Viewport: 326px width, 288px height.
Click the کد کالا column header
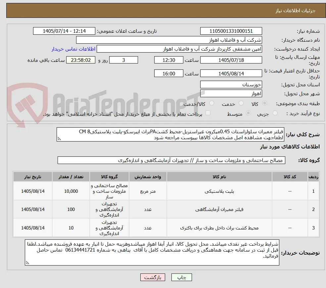(x=290, y=177)
